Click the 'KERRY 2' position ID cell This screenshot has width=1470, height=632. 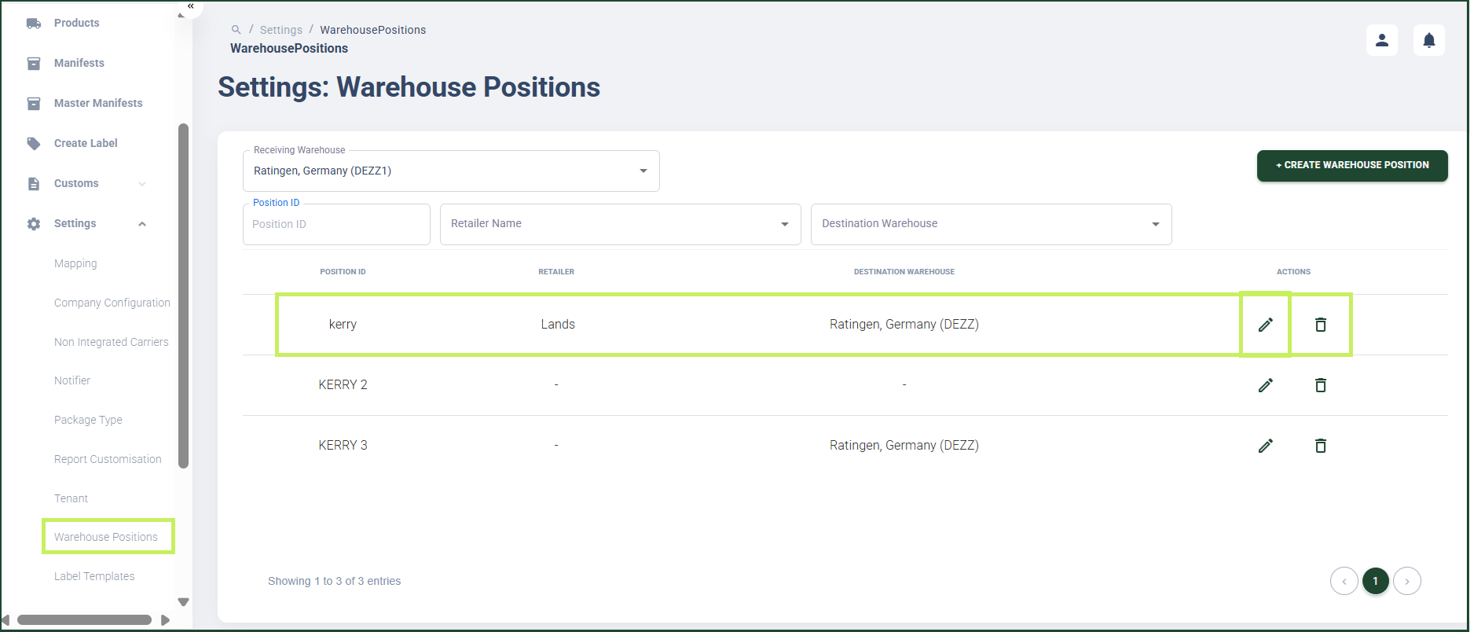[343, 385]
